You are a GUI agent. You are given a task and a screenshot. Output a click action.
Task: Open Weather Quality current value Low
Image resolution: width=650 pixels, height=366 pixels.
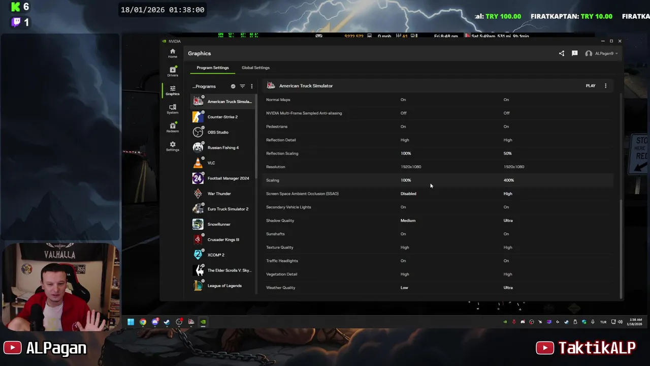coord(404,288)
